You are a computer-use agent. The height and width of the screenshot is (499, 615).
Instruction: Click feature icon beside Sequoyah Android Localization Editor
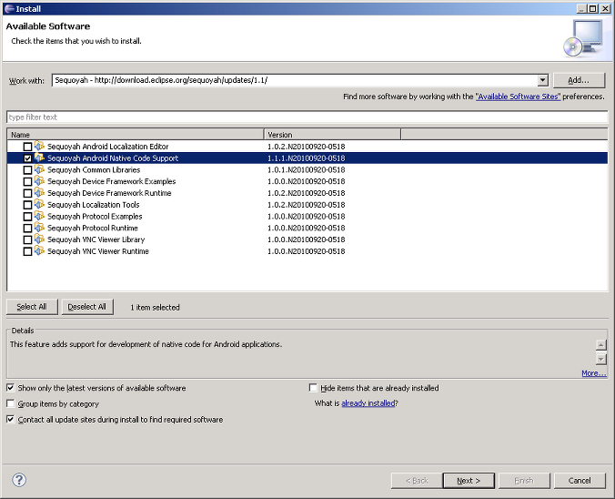click(39, 146)
